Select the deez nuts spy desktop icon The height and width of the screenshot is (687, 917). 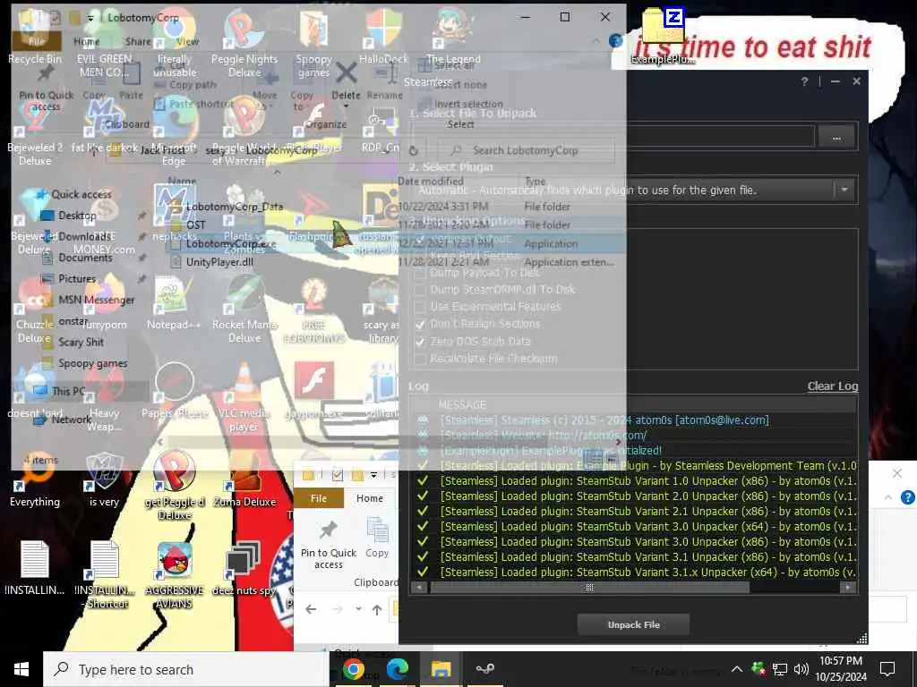(244, 568)
